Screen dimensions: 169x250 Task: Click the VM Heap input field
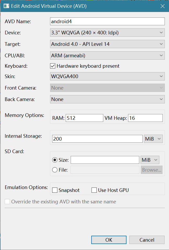[145, 118]
